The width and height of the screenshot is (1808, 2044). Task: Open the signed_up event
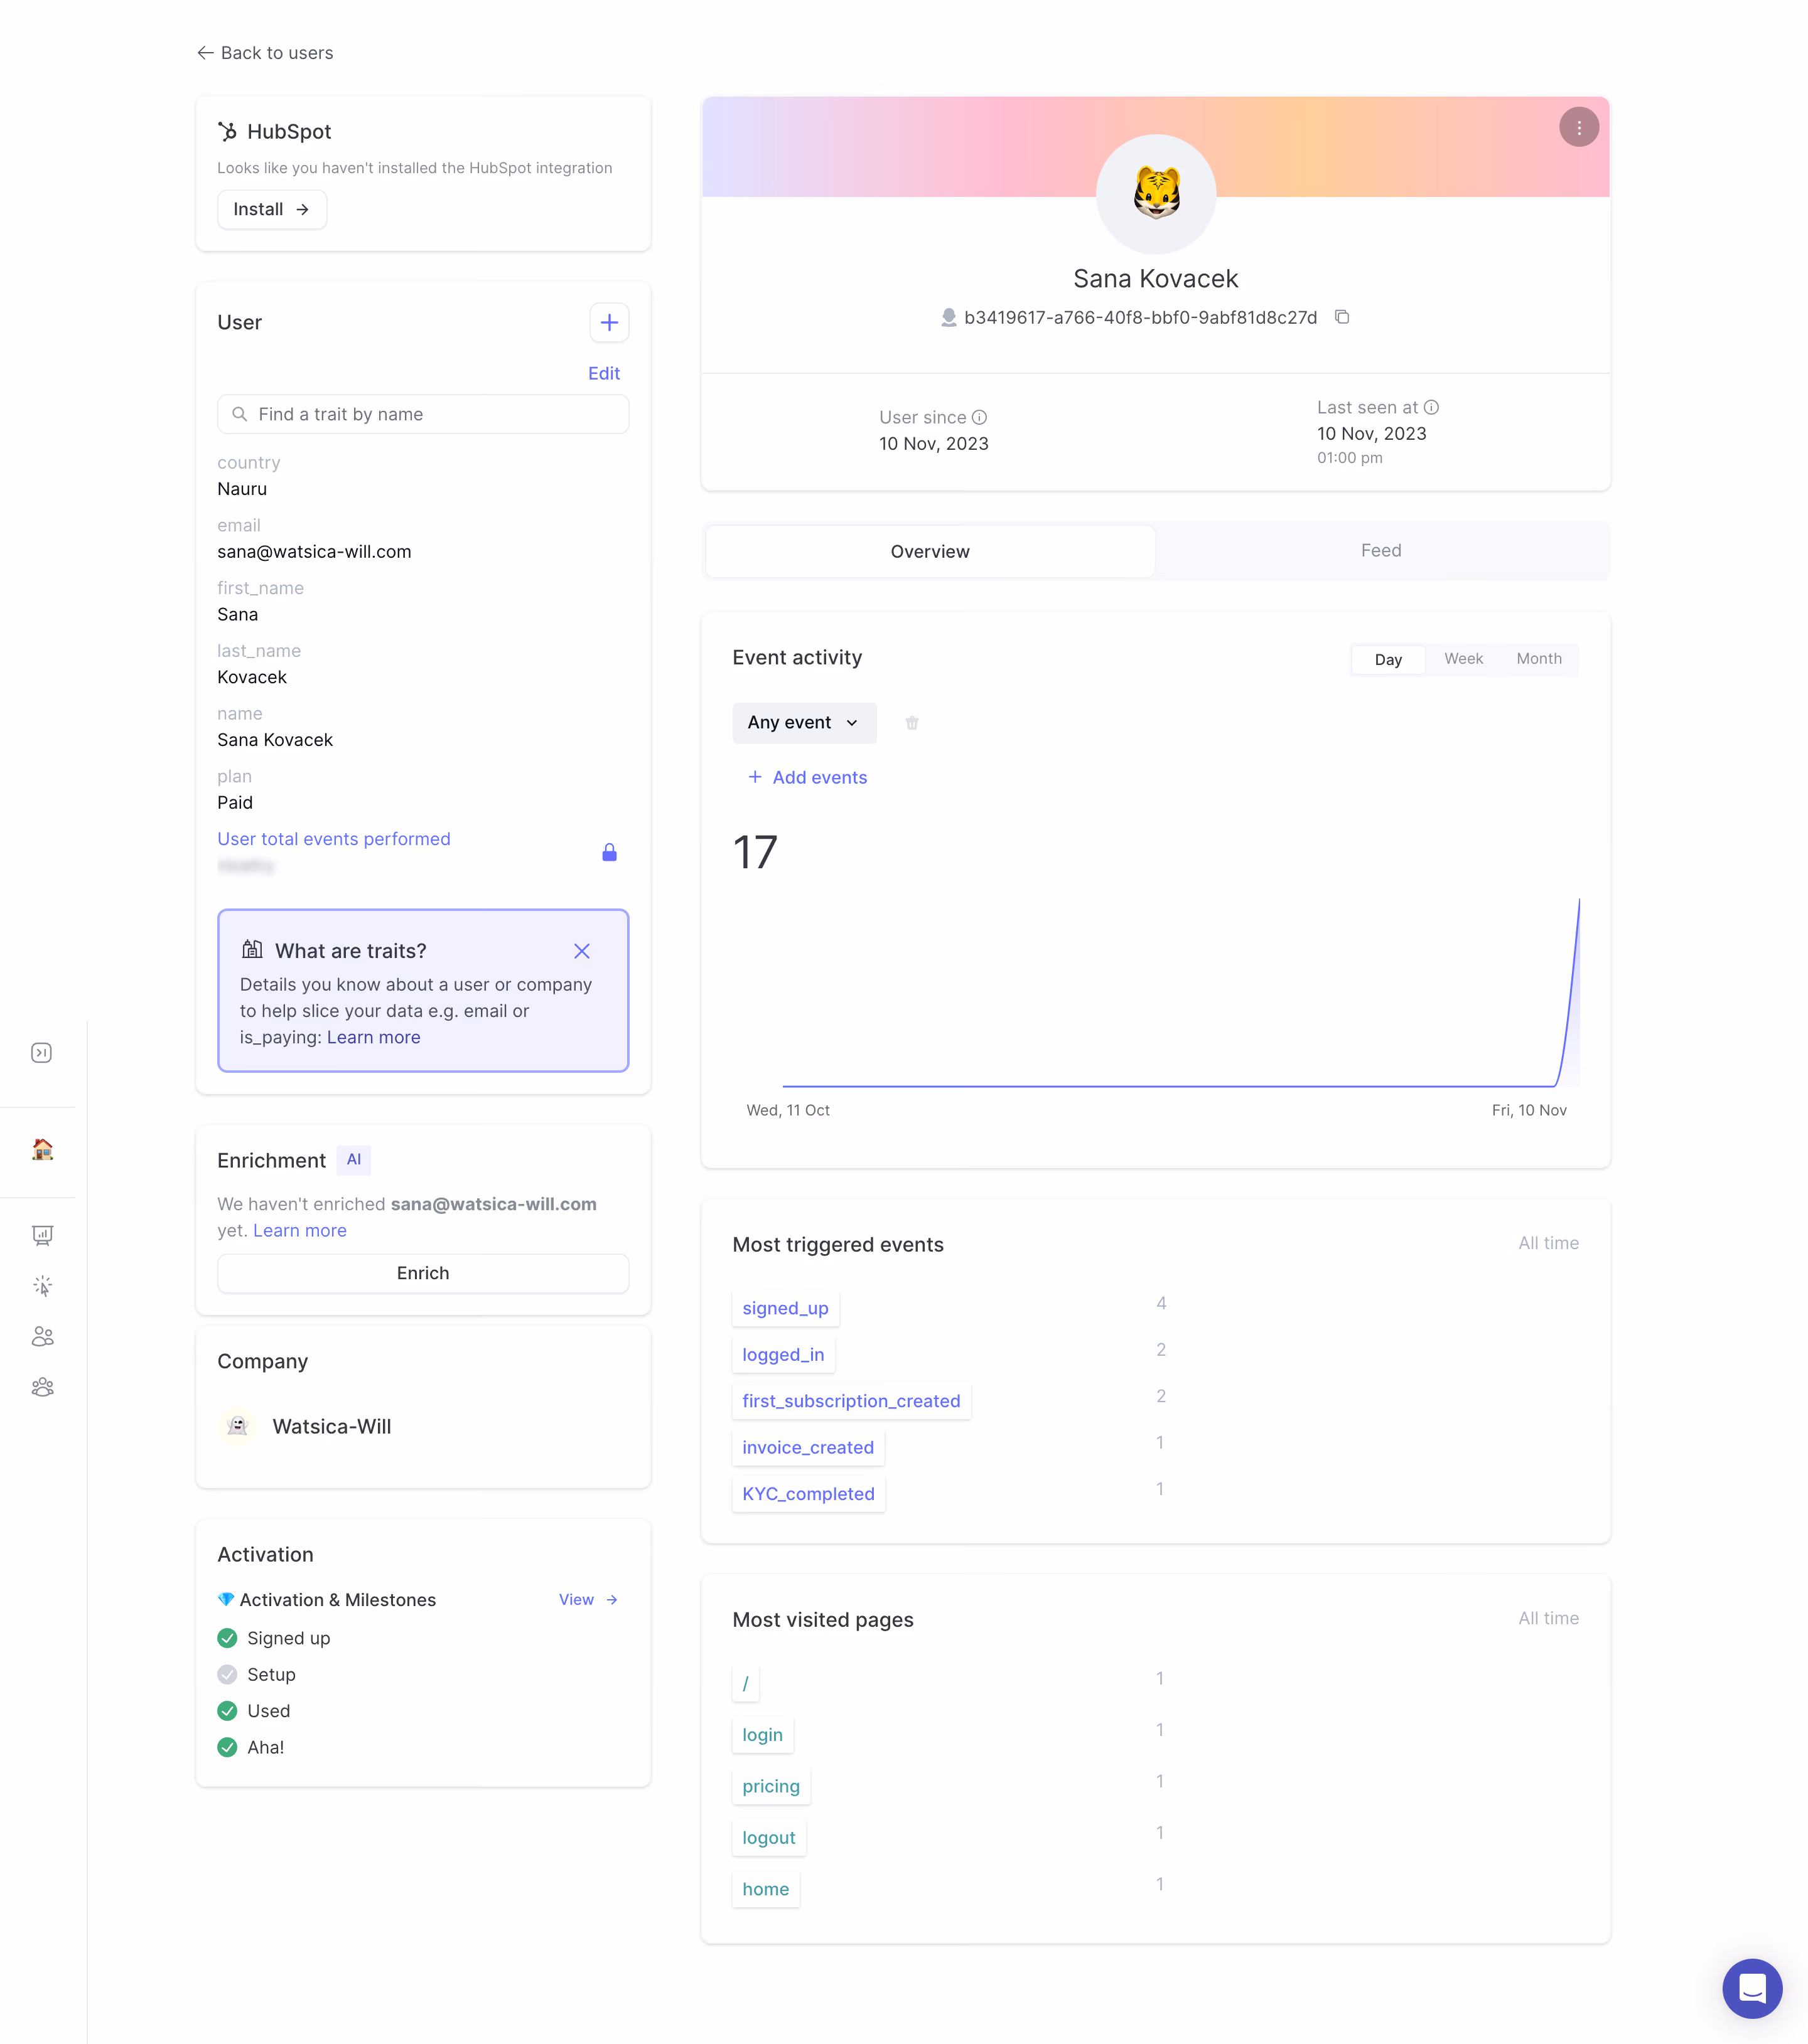[785, 1308]
